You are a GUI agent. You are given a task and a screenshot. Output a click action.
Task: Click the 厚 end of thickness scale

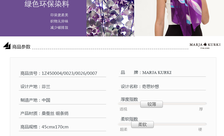tap(201, 109)
